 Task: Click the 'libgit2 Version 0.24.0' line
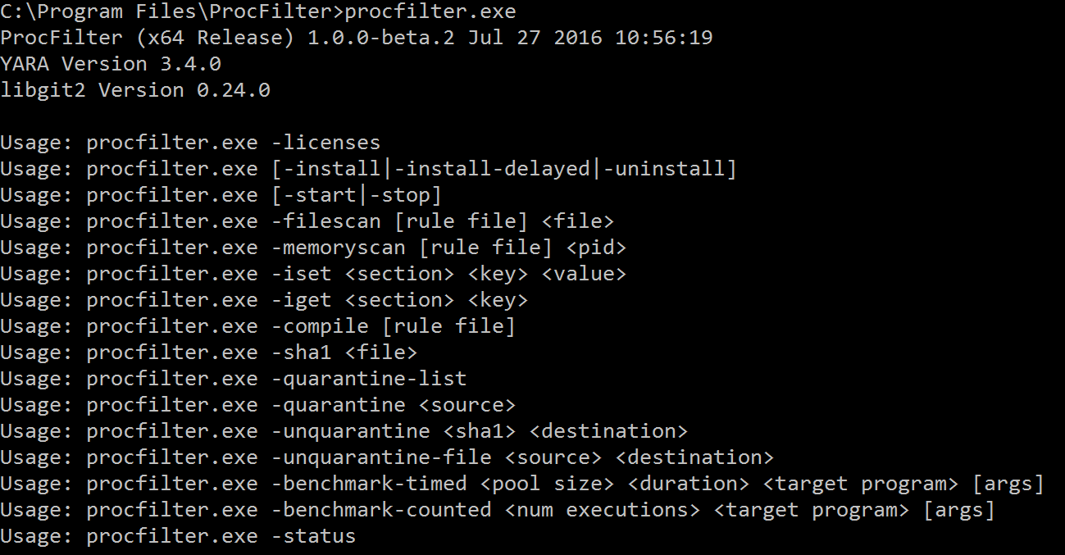pyautogui.click(x=135, y=90)
